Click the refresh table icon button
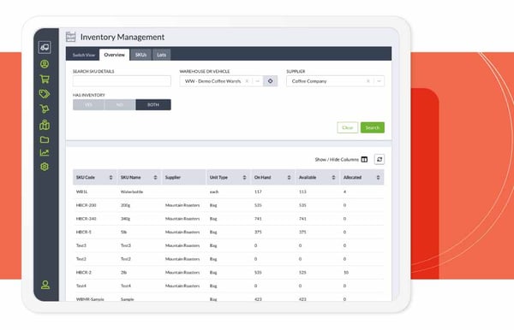514x330 pixels. click(380, 159)
